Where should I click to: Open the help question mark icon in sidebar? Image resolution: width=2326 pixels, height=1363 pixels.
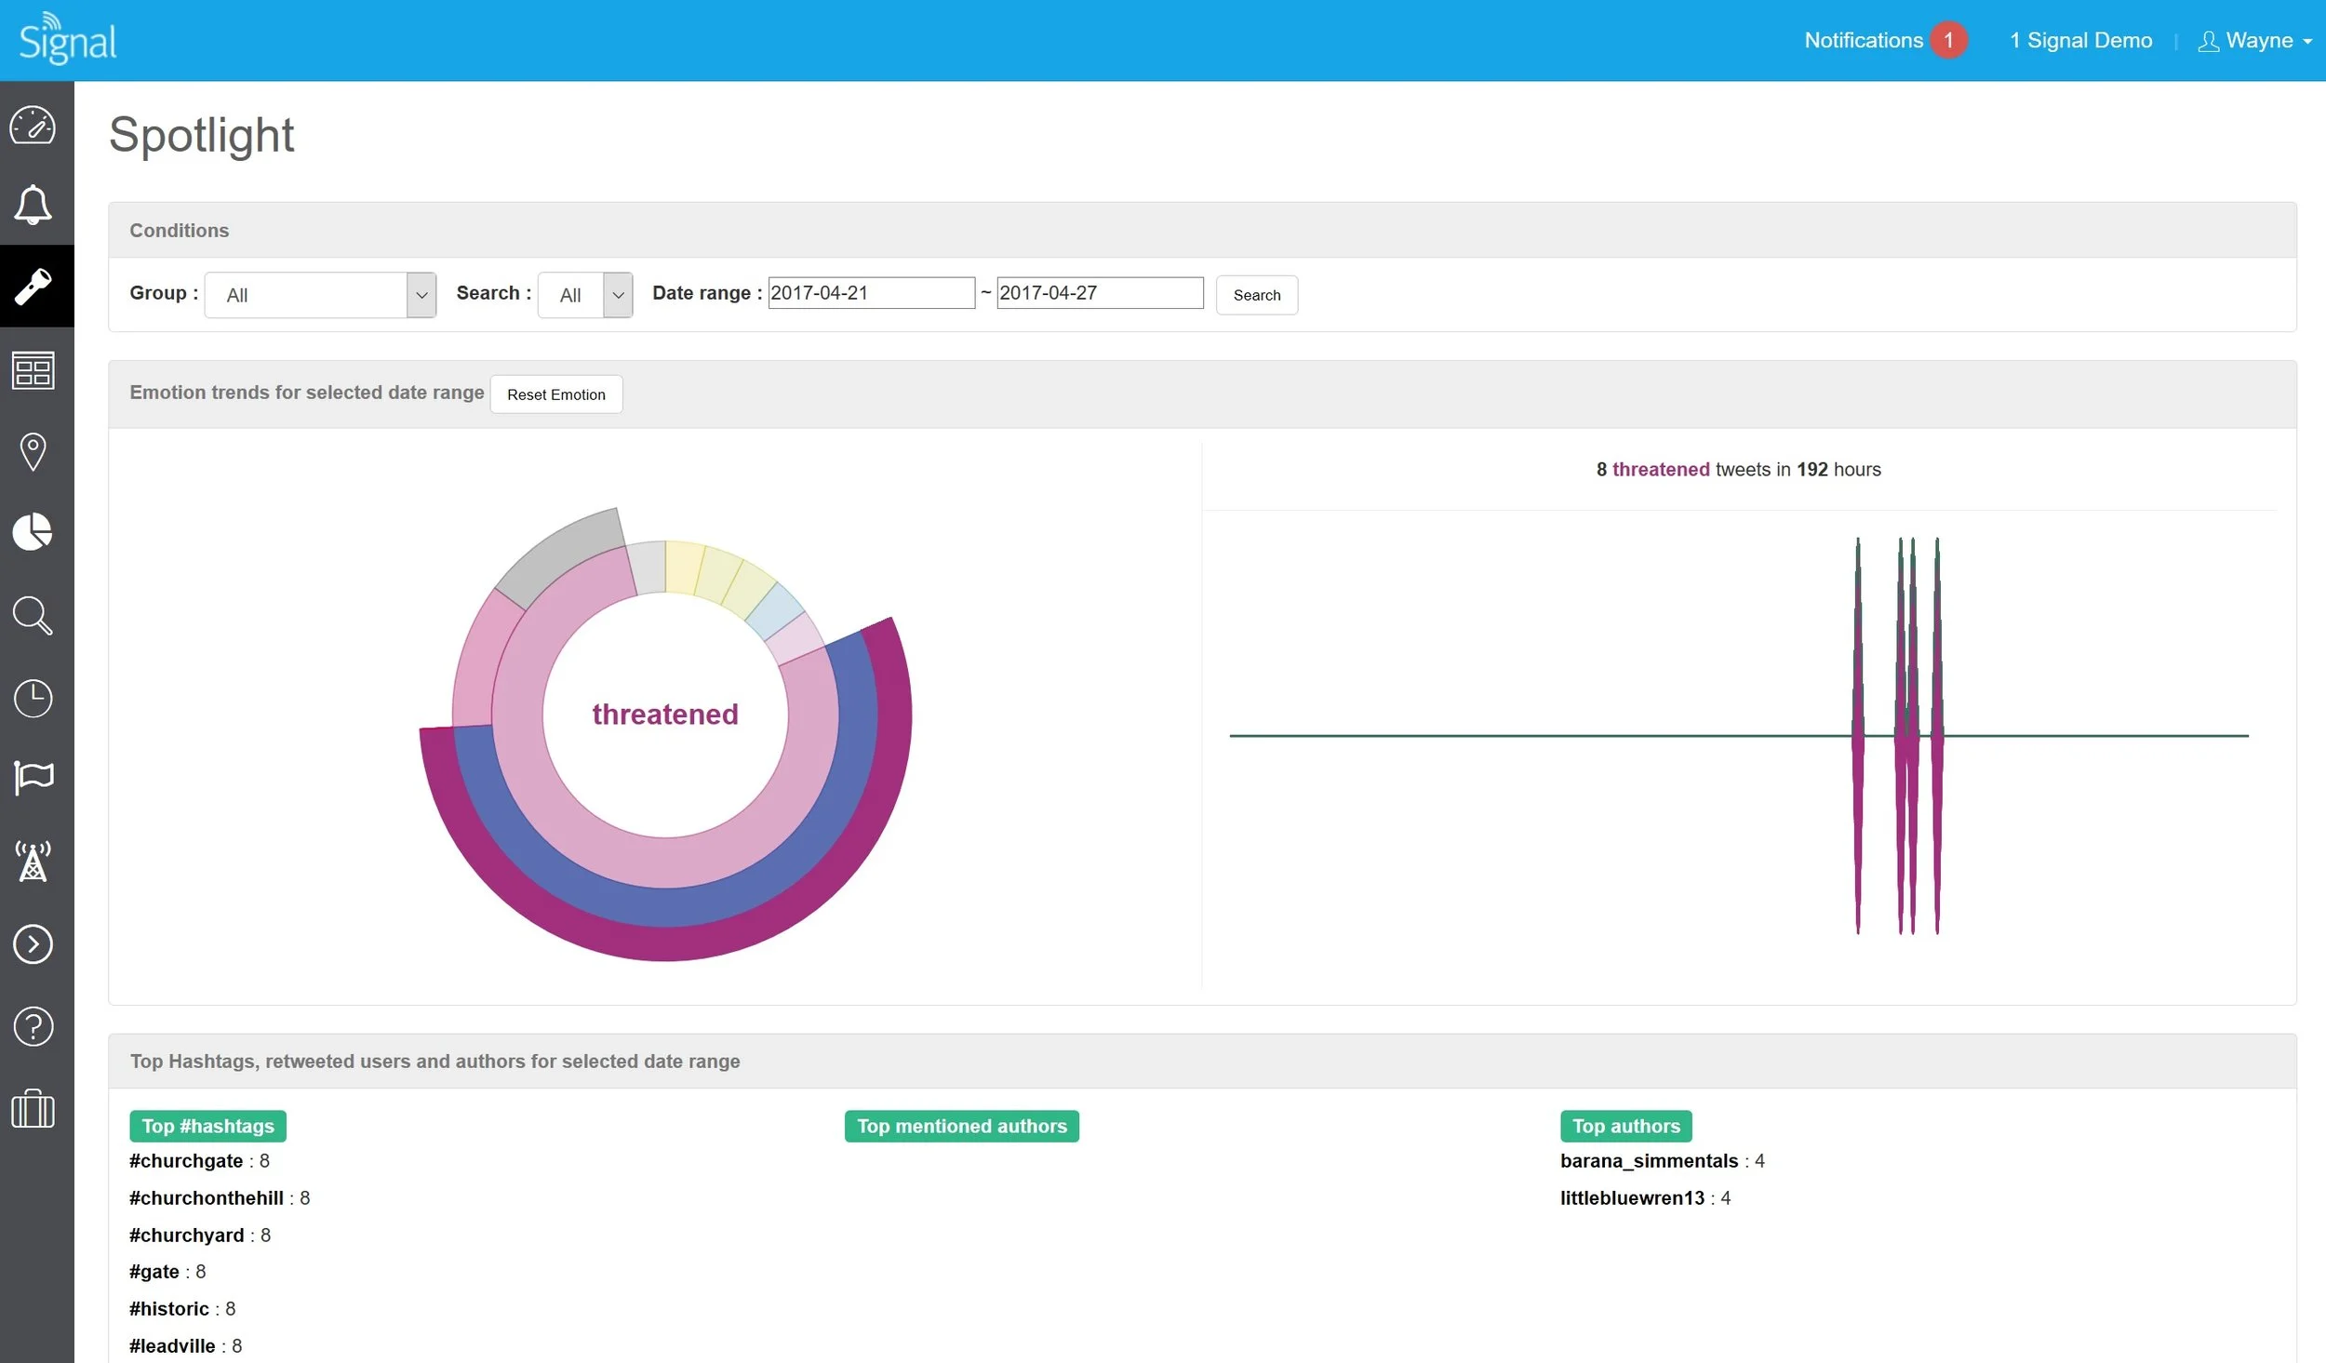click(x=33, y=1026)
